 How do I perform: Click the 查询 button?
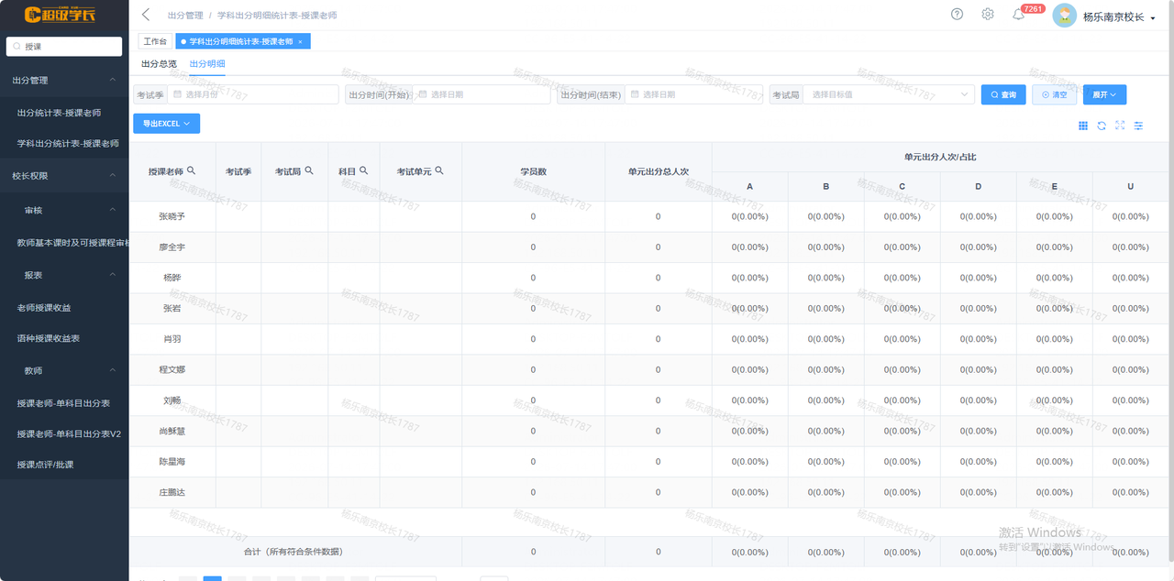click(1003, 94)
